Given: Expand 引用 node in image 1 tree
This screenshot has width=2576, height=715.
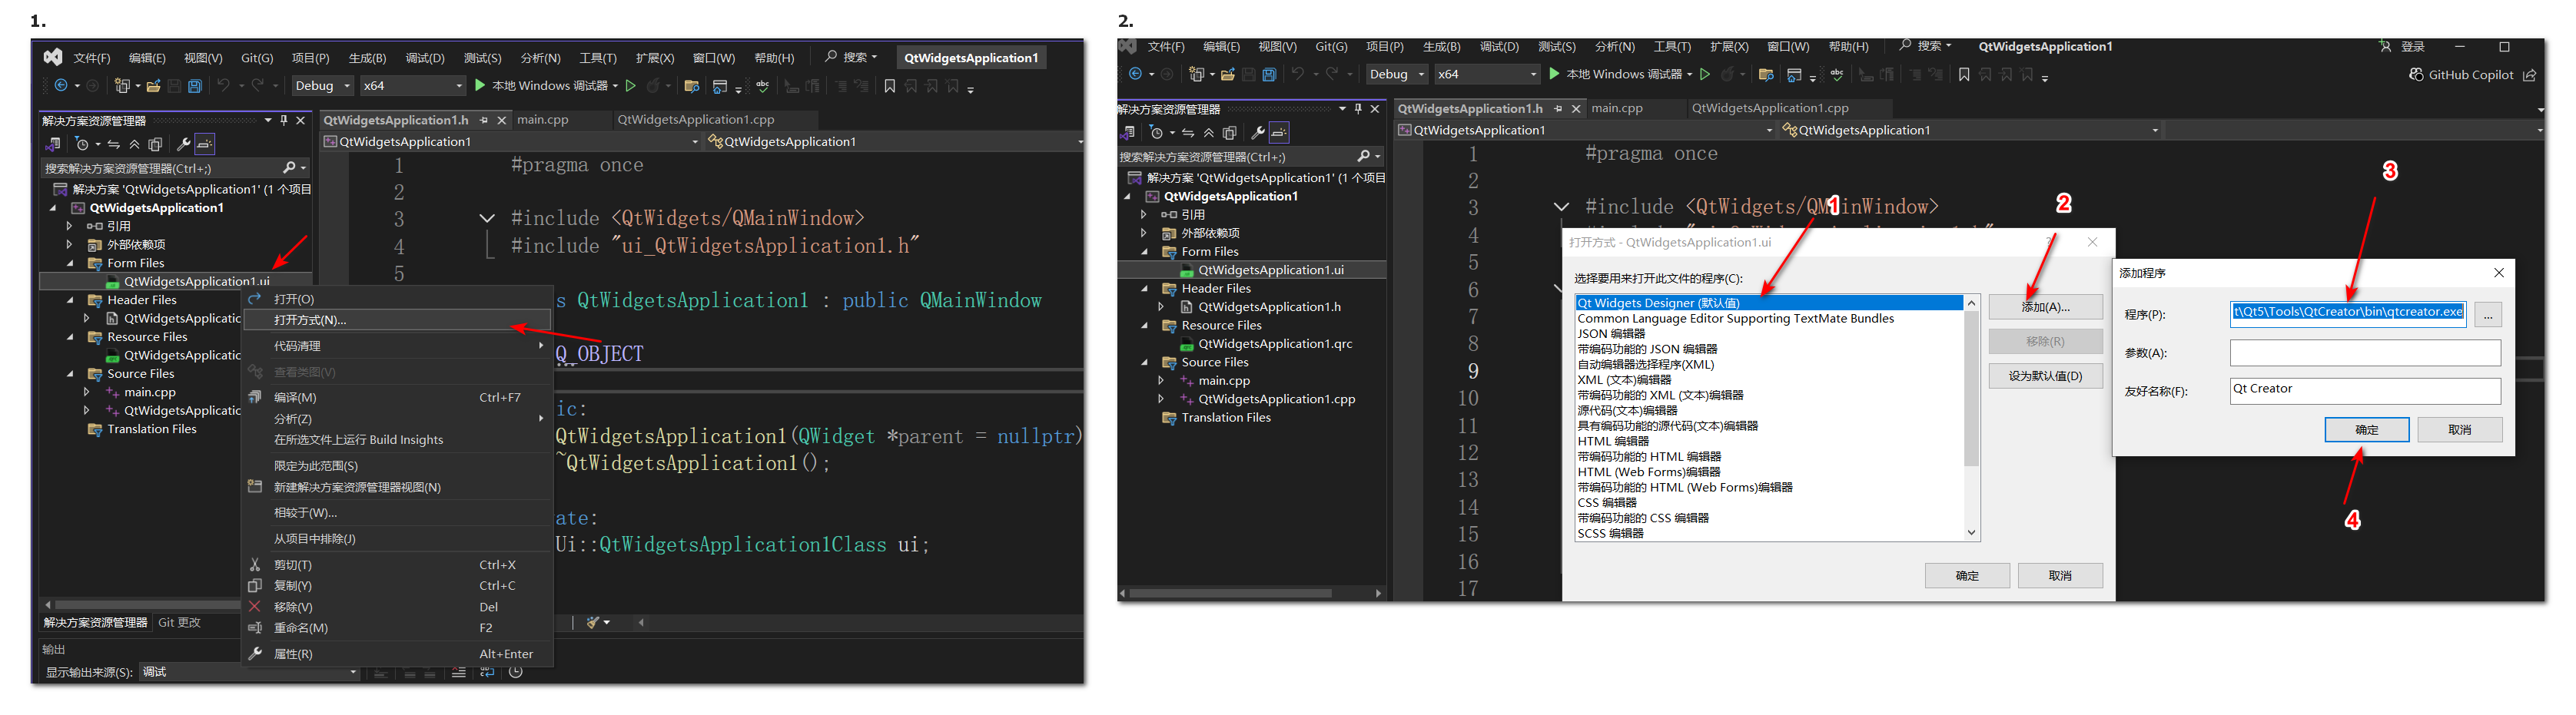Looking at the screenshot, I should tap(70, 227).
